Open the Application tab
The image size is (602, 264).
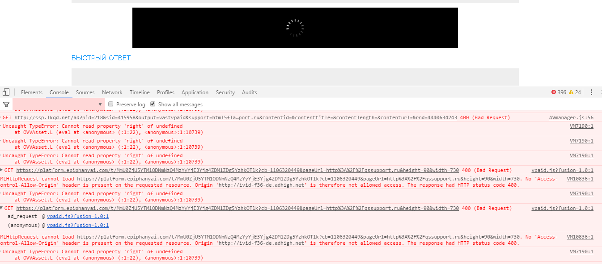click(x=195, y=92)
